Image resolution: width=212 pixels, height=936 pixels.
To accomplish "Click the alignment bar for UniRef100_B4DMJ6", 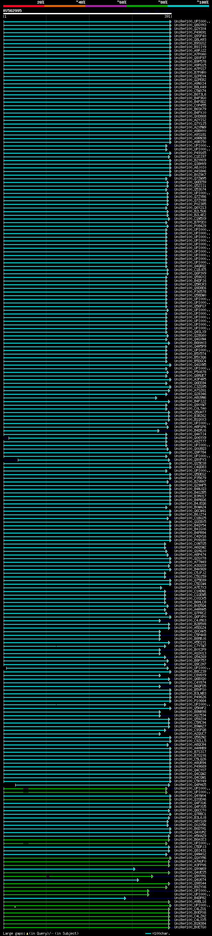I will pyautogui.click(x=81, y=431).
